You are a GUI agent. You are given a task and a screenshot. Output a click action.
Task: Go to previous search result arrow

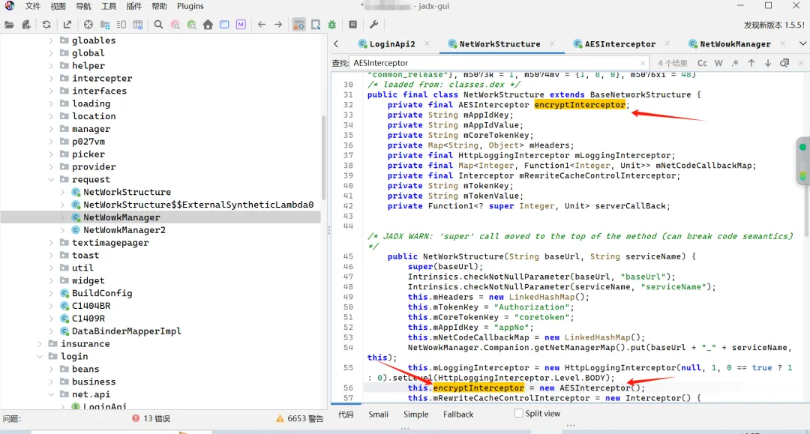751,63
